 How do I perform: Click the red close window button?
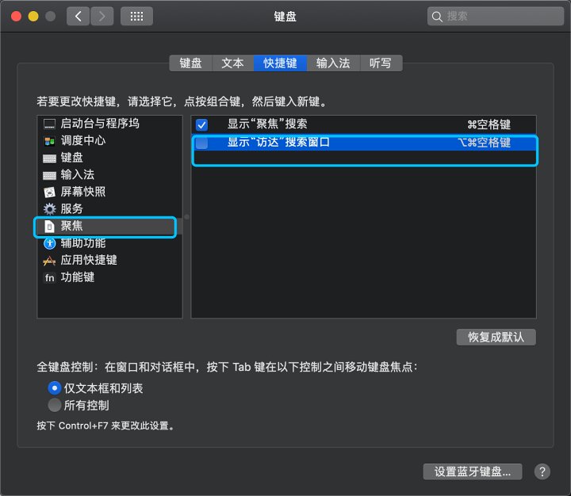[x=17, y=17]
